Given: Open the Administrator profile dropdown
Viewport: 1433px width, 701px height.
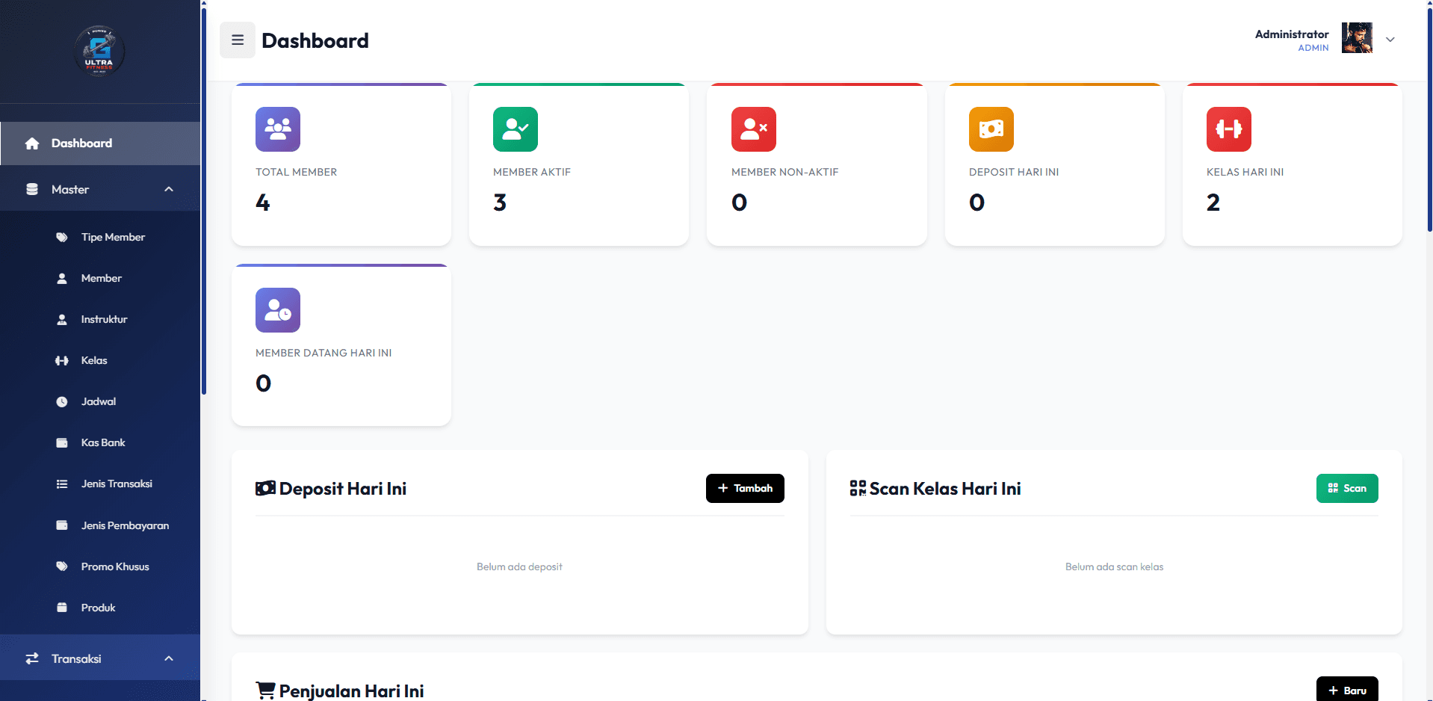Looking at the screenshot, I should coord(1390,40).
